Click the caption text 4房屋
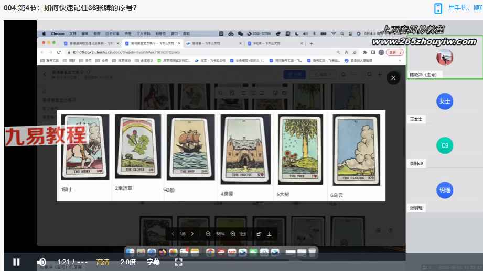Image resolution: width=483 pixels, height=271 pixels. click(227, 194)
